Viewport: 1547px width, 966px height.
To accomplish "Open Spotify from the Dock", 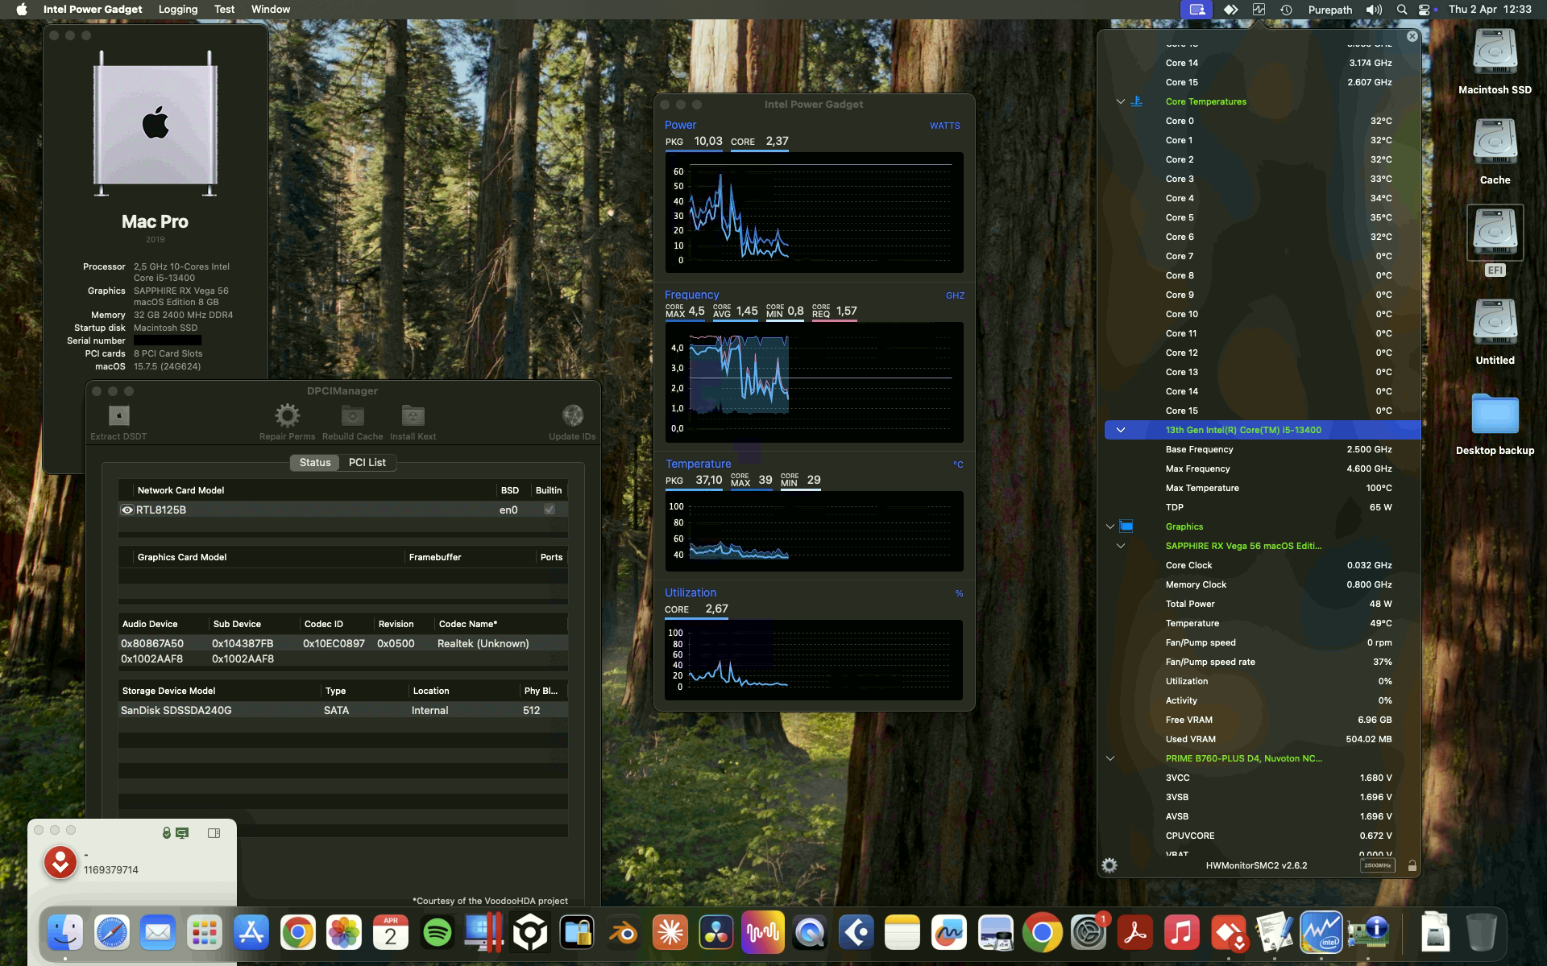I will 437,933.
